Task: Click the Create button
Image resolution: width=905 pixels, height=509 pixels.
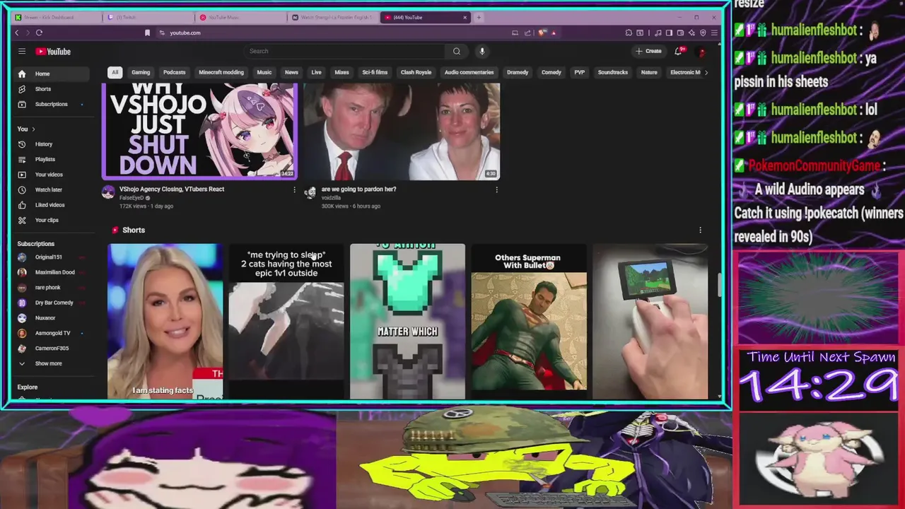Action: [x=648, y=51]
